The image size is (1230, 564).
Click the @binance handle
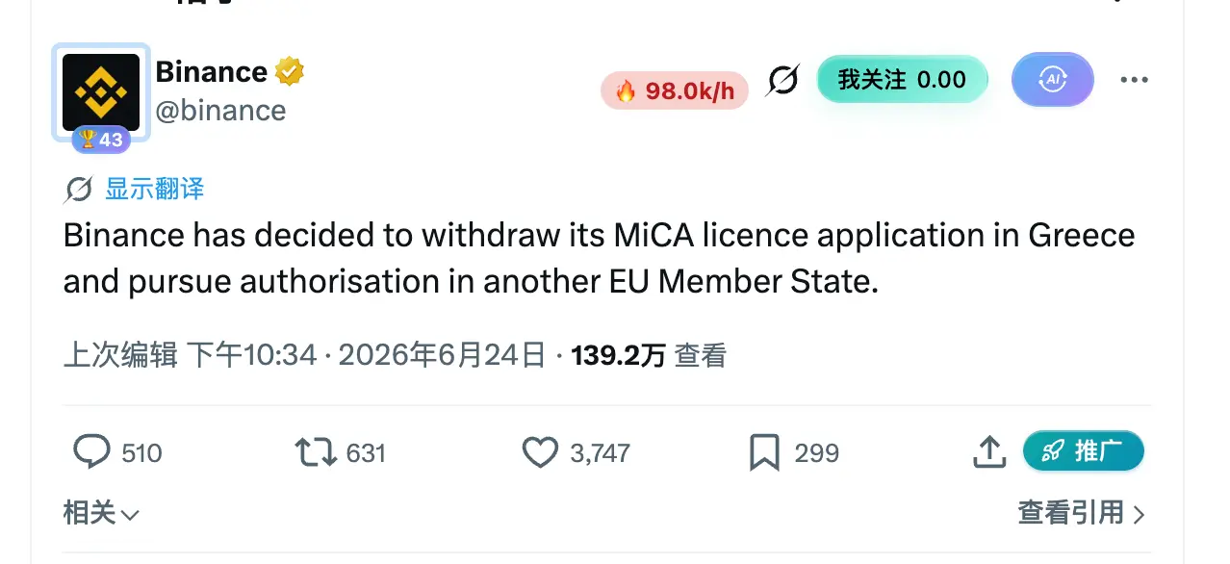tap(220, 111)
